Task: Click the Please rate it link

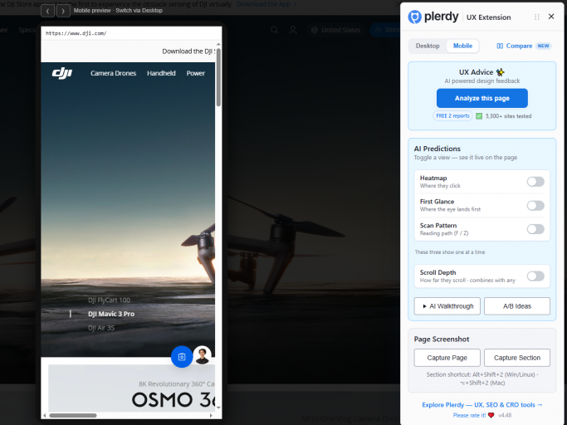Action: [x=469, y=415]
